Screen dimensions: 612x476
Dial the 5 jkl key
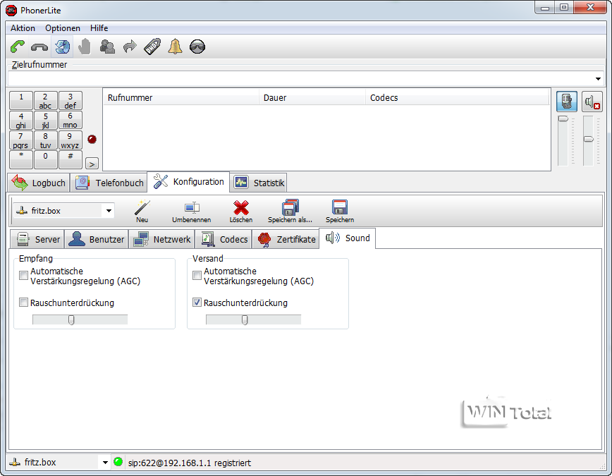45,121
